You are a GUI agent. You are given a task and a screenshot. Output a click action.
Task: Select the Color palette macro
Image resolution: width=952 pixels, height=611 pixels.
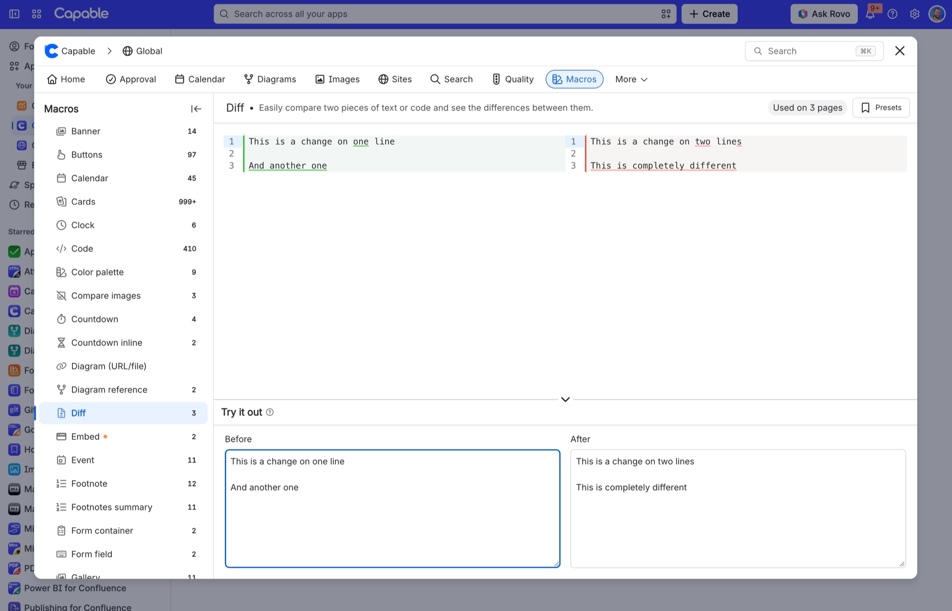pos(123,272)
